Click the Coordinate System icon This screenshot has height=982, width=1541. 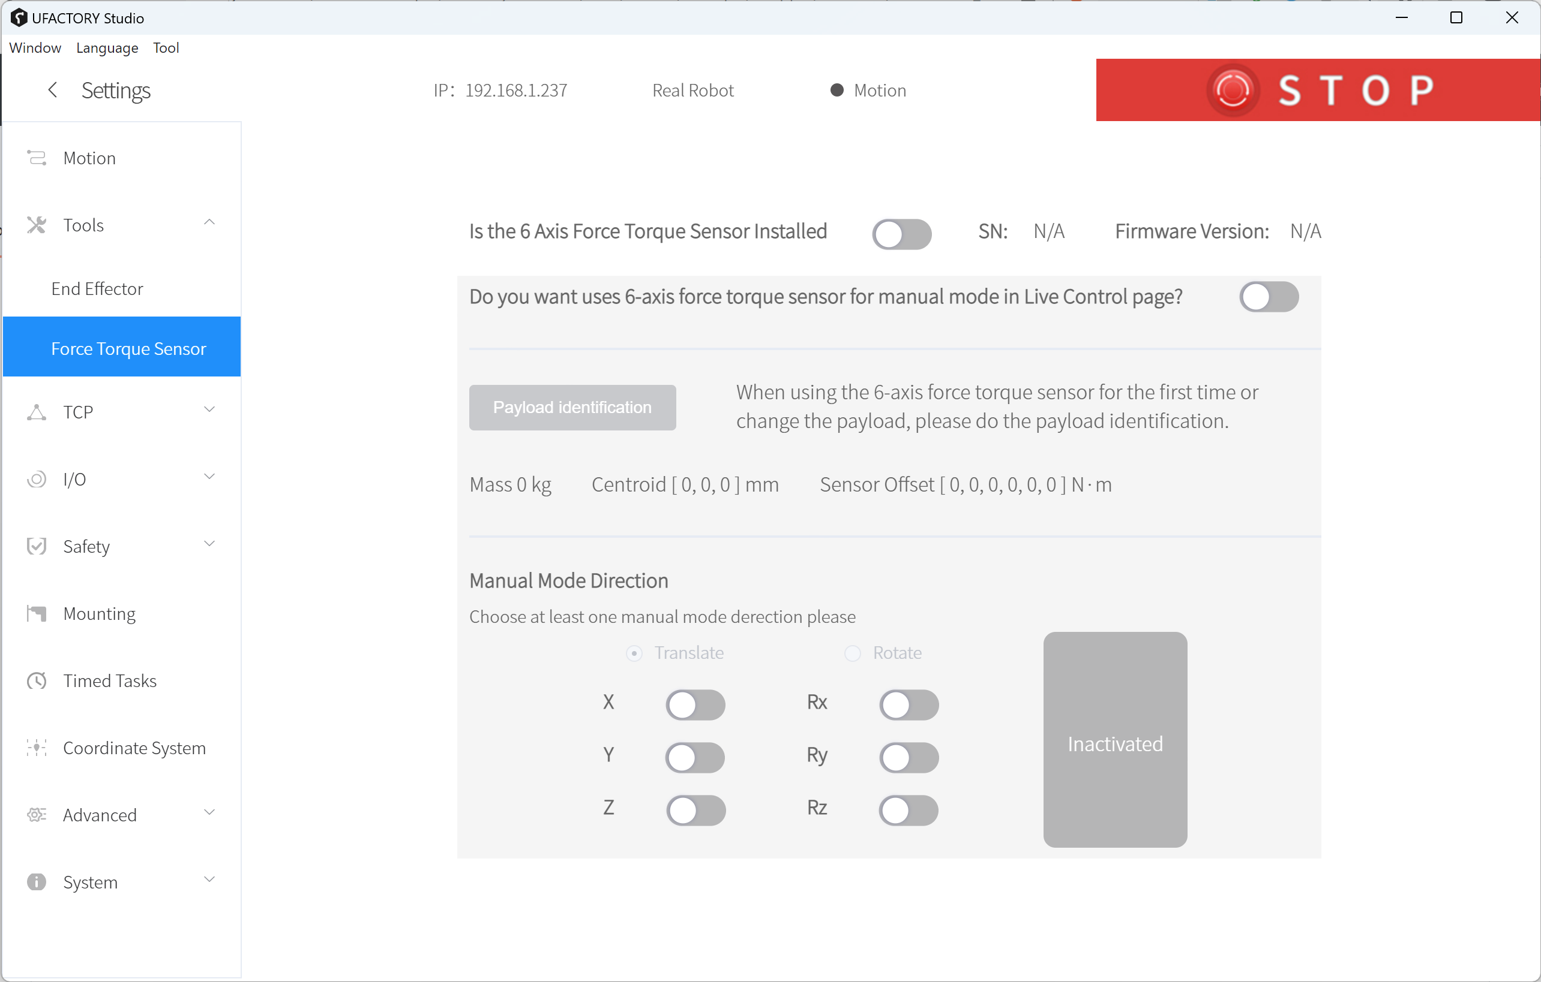coord(37,748)
